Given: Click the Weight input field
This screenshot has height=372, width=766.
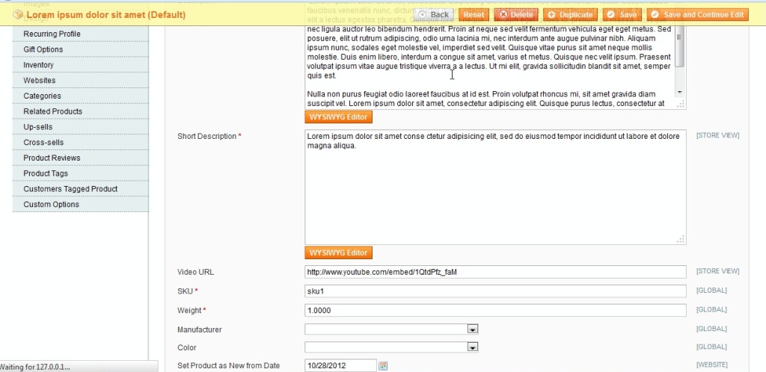Looking at the screenshot, I should [x=495, y=310].
